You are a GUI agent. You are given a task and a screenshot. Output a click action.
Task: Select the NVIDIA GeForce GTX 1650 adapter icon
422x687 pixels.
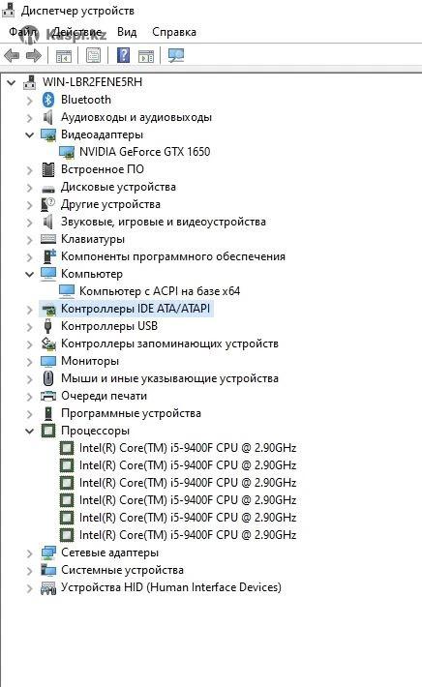[67, 152]
